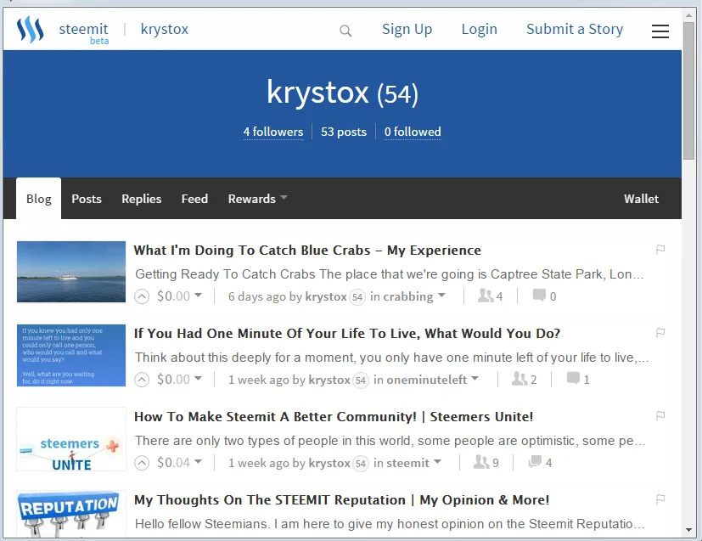Viewport: 702px width, 541px height.
Task: Open the Wallet tab
Action: [641, 199]
